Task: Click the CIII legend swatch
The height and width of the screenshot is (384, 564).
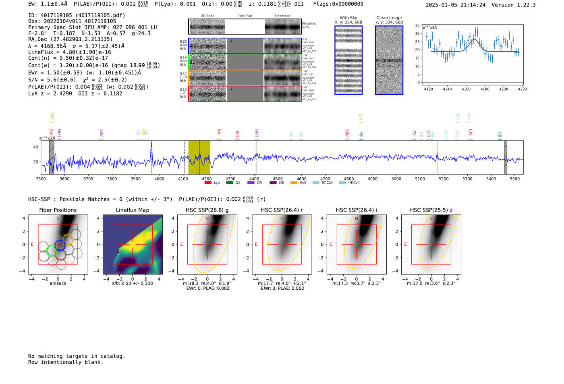Action: click(273, 183)
